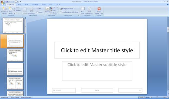This screenshot has height=99, width=169.
Task: Select the Slide Master thumbnail at top
Action: point(13,26)
